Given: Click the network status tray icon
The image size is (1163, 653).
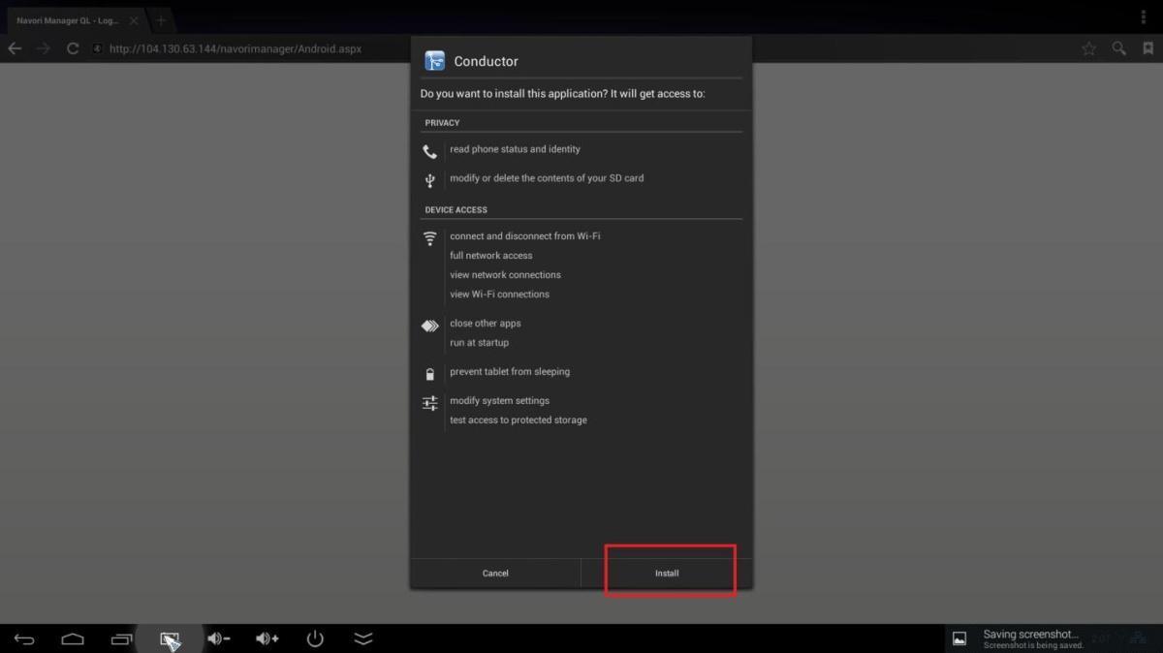Looking at the screenshot, I should click(1138, 638).
